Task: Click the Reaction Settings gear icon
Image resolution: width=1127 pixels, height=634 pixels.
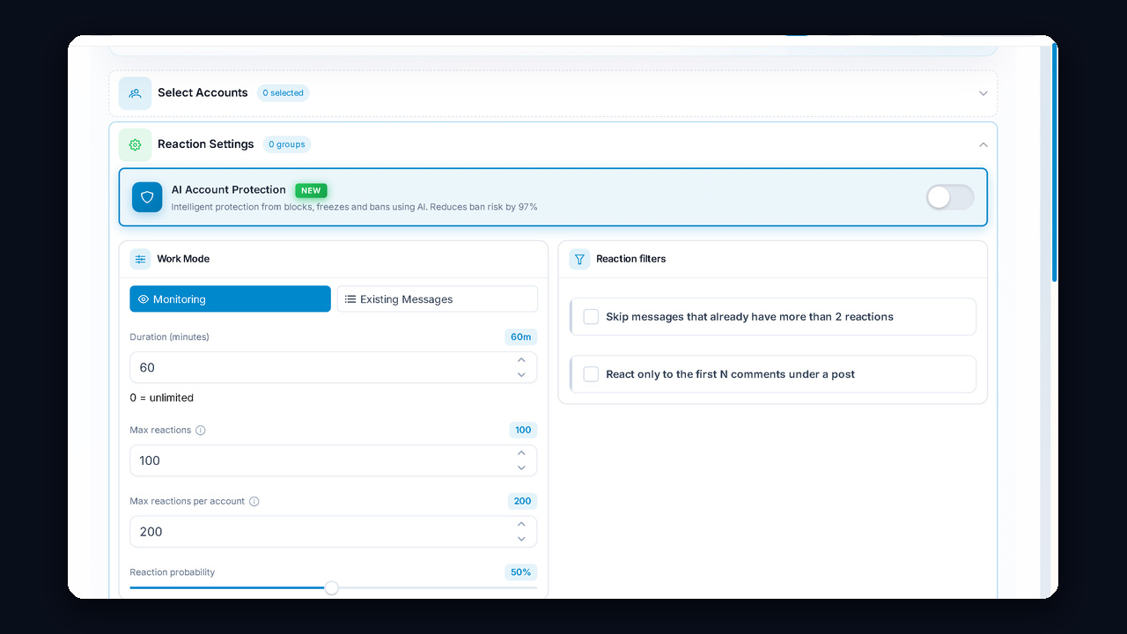Action: [x=135, y=144]
